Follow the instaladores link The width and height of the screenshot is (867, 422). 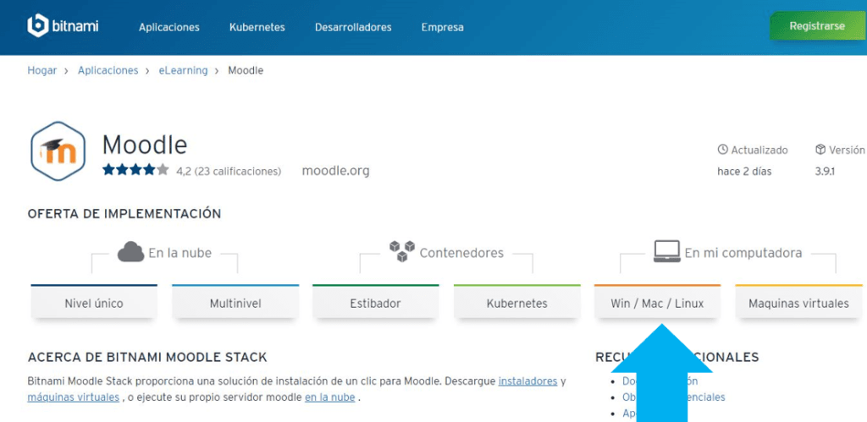coord(527,381)
